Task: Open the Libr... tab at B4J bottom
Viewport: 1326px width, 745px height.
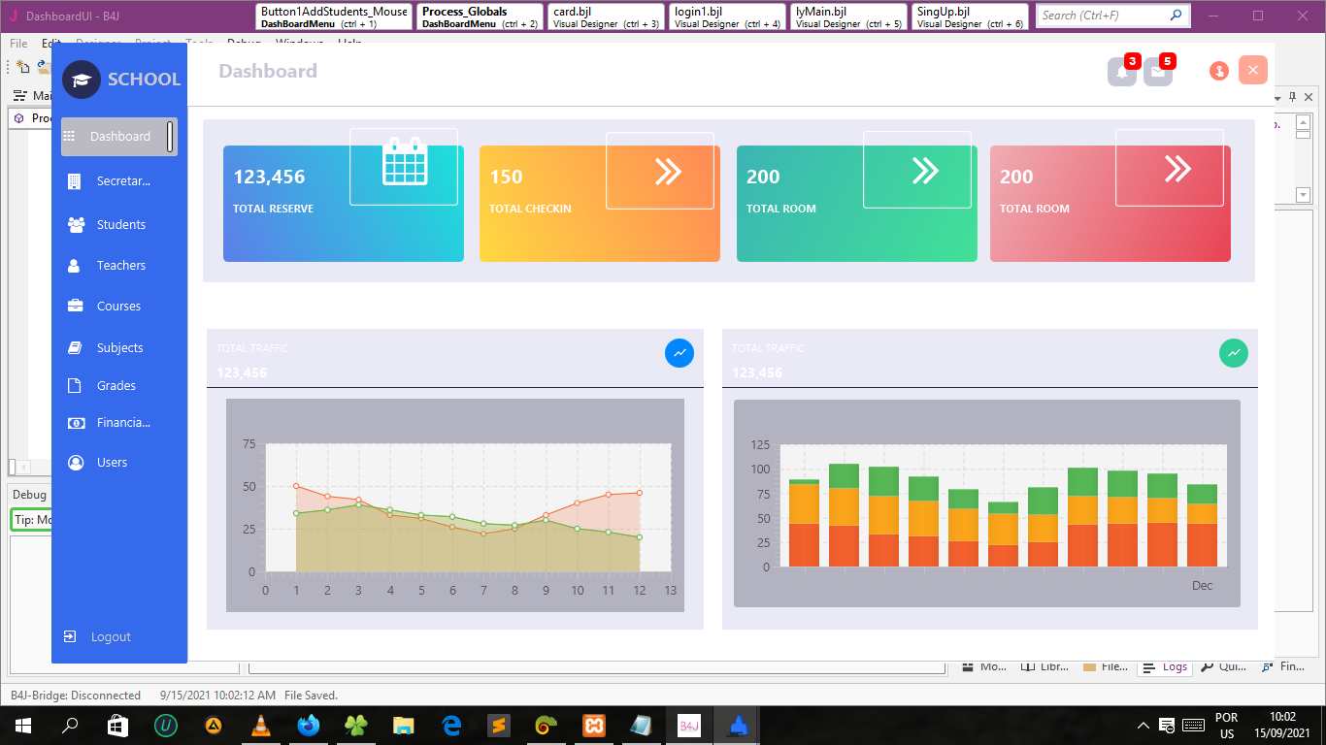Action: click(x=1044, y=667)
